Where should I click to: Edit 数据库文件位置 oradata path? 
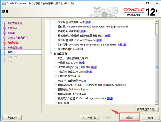(110, 99)
